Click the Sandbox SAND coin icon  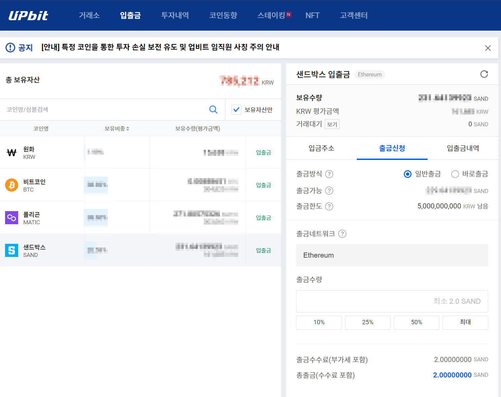point(11,250)
